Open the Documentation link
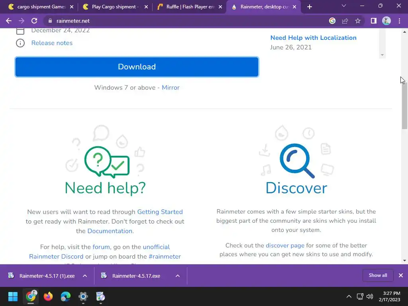This screenshot has width=408, height=306. point(110,231)
